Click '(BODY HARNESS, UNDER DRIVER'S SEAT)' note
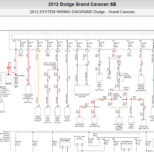The image size is (154, 152). (50, 65)
